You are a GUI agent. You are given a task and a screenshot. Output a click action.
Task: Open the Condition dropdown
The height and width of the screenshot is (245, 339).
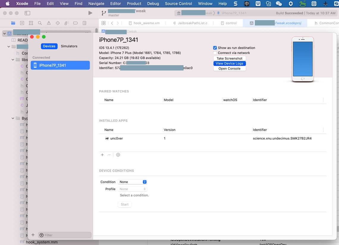click(132, 182)
